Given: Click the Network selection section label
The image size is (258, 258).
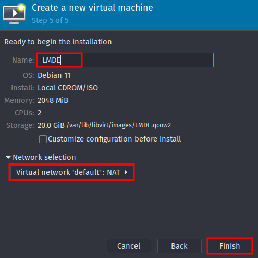Looking at the screenshot, I should [44, 157].
